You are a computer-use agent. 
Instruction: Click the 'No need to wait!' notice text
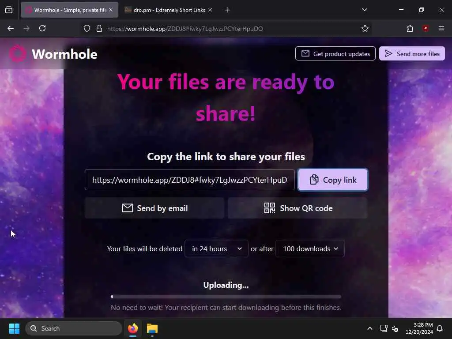226,308
